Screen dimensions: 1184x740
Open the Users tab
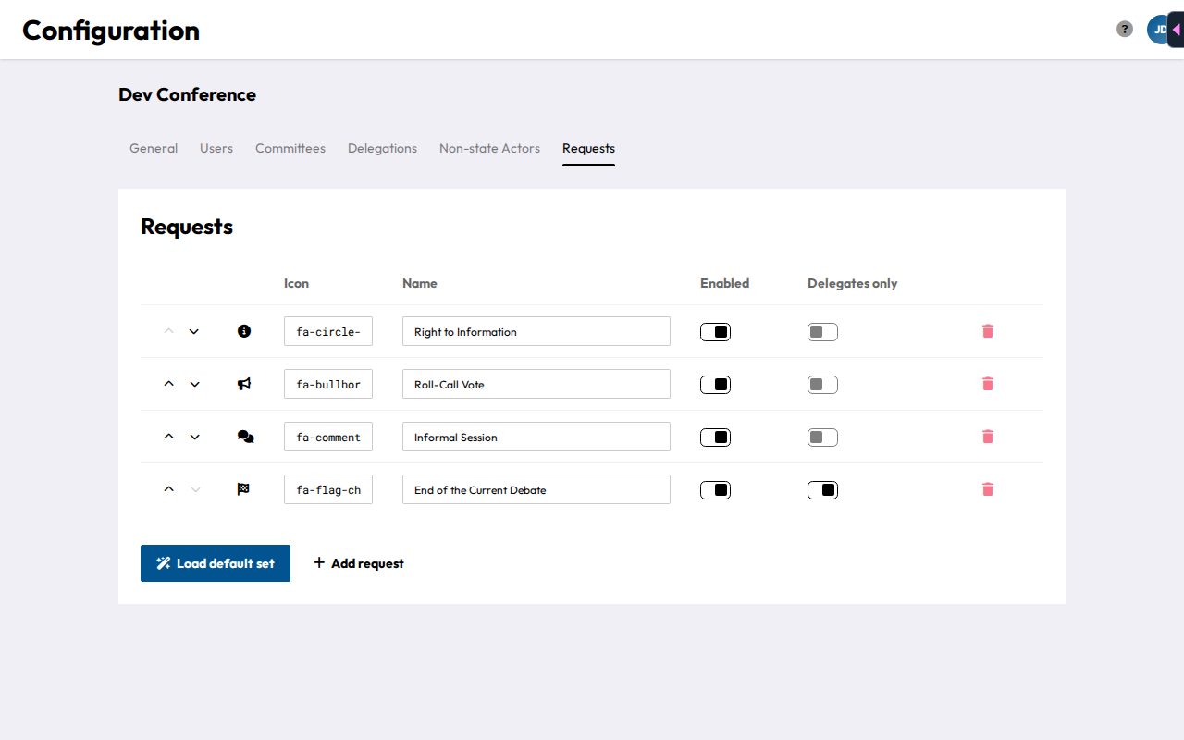[x=216, y=148]
